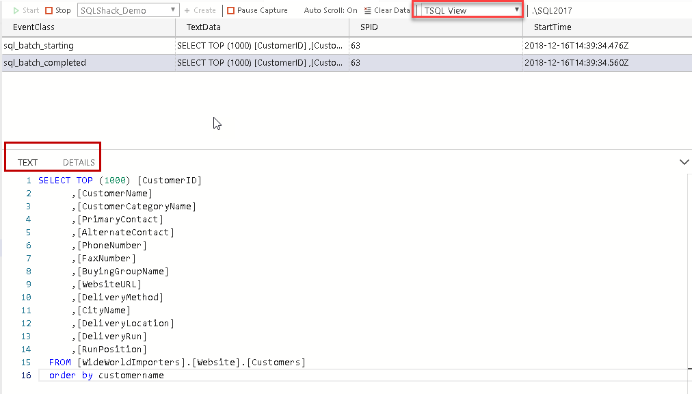Toggle Auto Scroll: On

coord(330,10)
